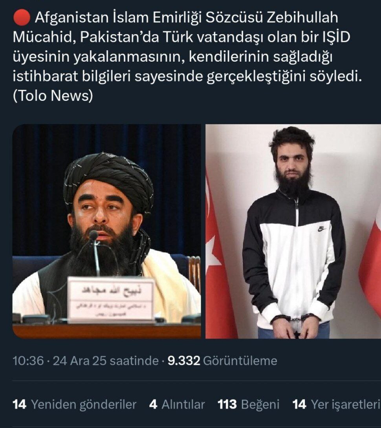Screen dimensions: 381x428
Task: Click the black turban in the left photo
Action: click(108, 178)
